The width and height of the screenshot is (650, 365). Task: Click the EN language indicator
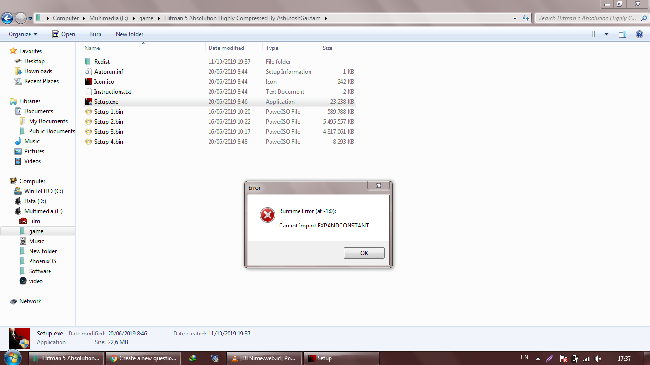524,357
